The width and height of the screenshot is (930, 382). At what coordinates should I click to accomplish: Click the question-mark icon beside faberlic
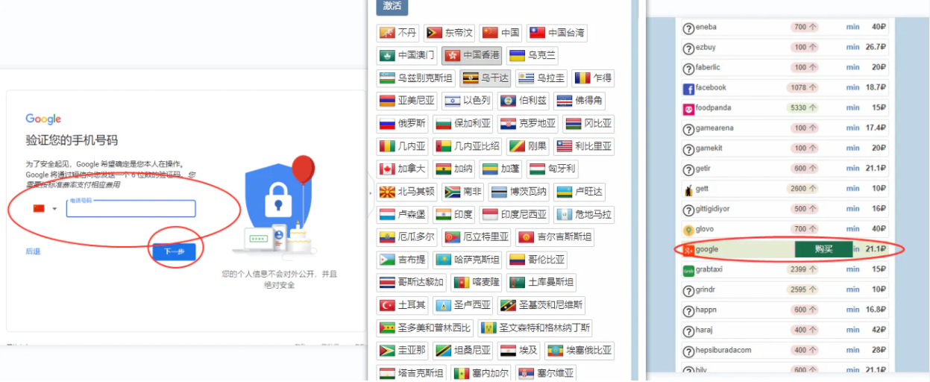coord(688,69)
